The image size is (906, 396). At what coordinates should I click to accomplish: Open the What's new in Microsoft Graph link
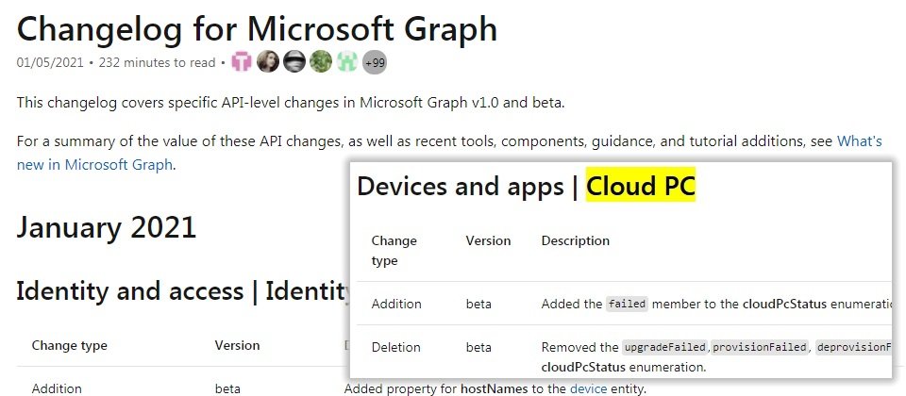(x=449, y=153)
